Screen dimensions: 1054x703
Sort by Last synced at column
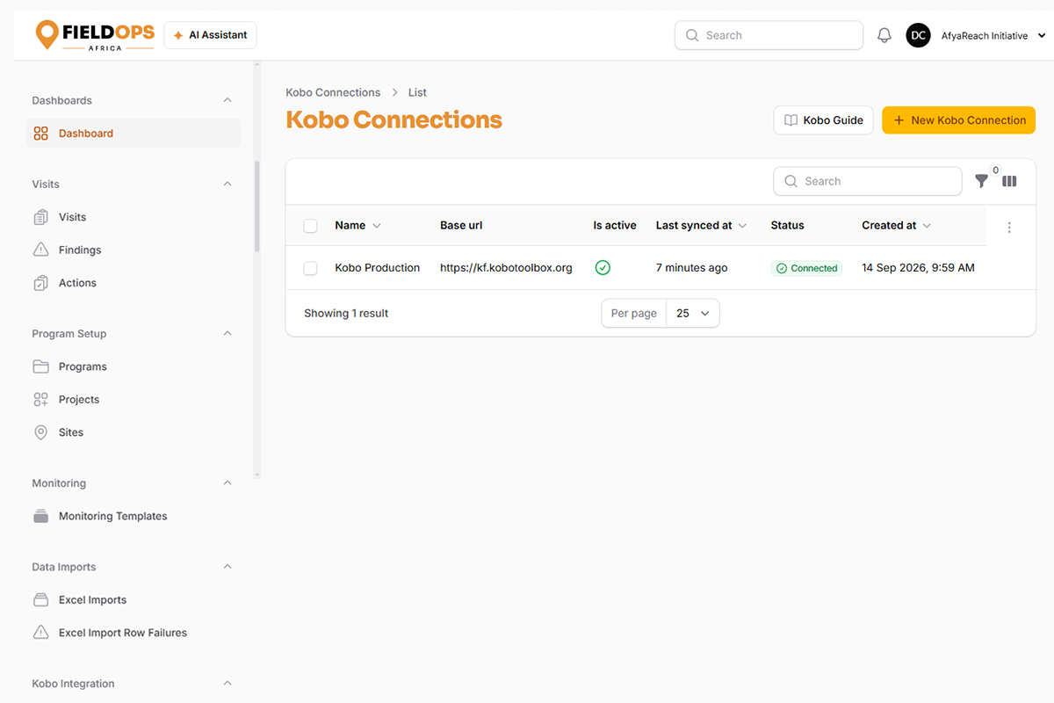click(701, 226)
